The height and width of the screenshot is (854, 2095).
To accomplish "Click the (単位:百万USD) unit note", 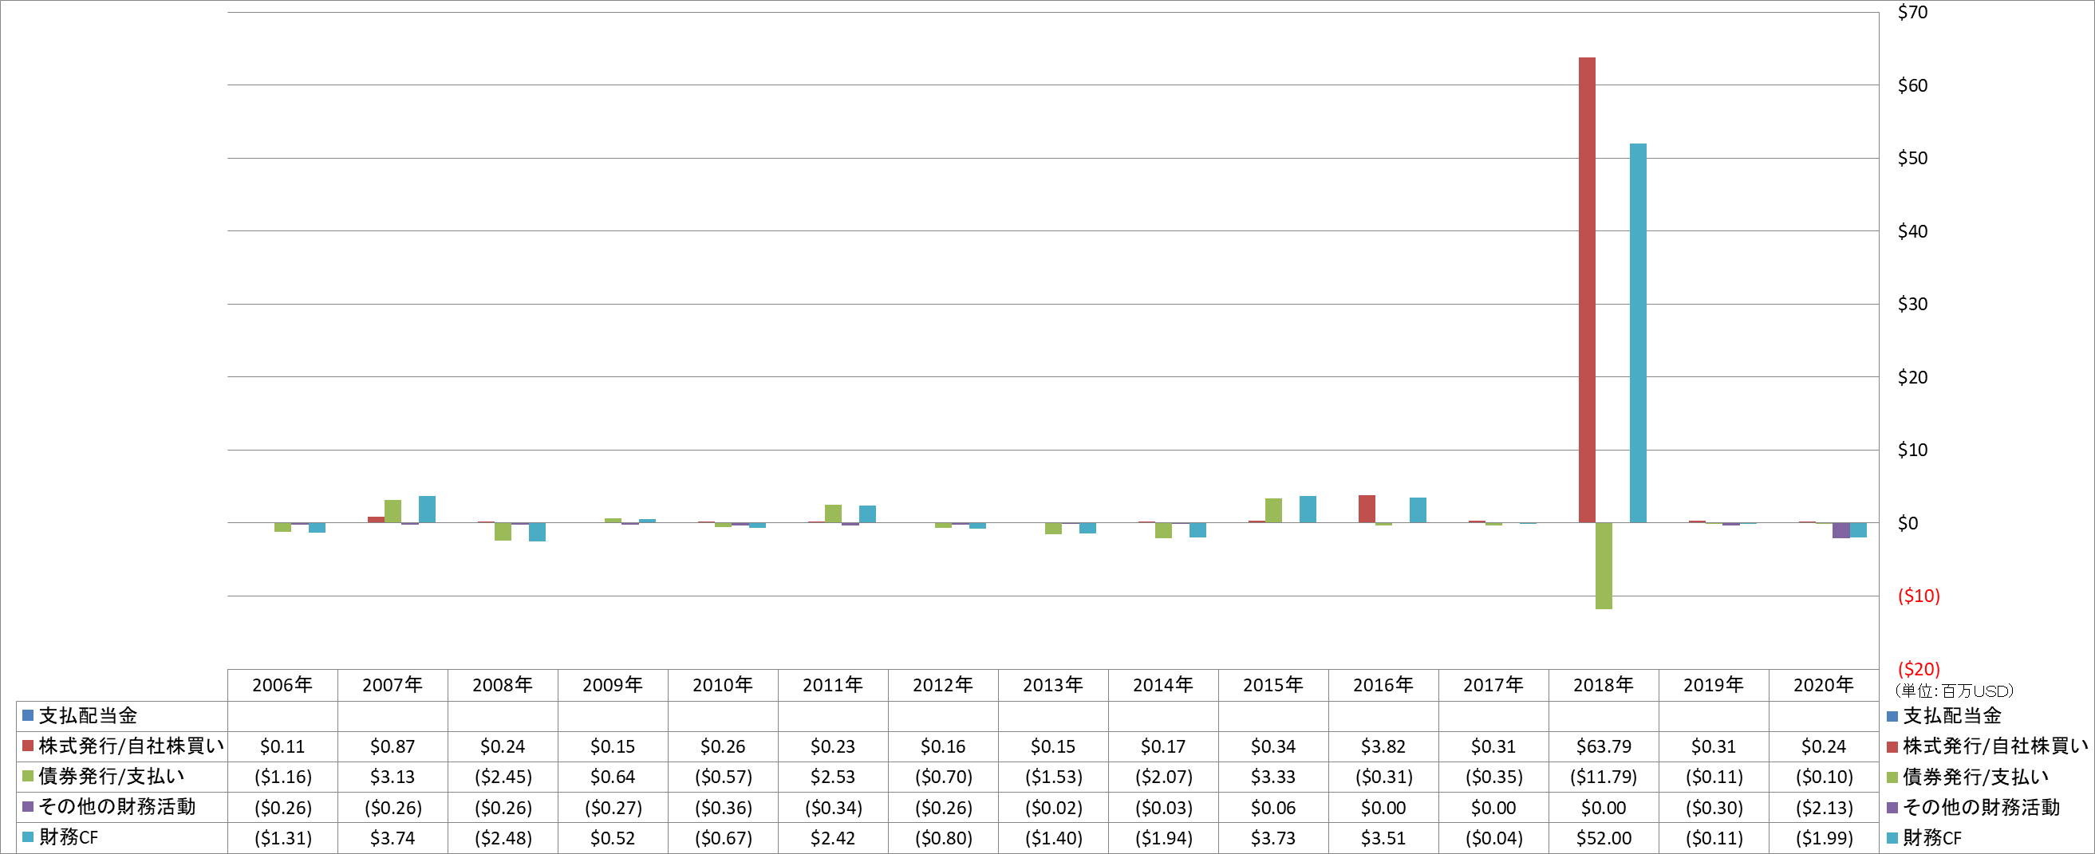I will tap(1954, 691).
